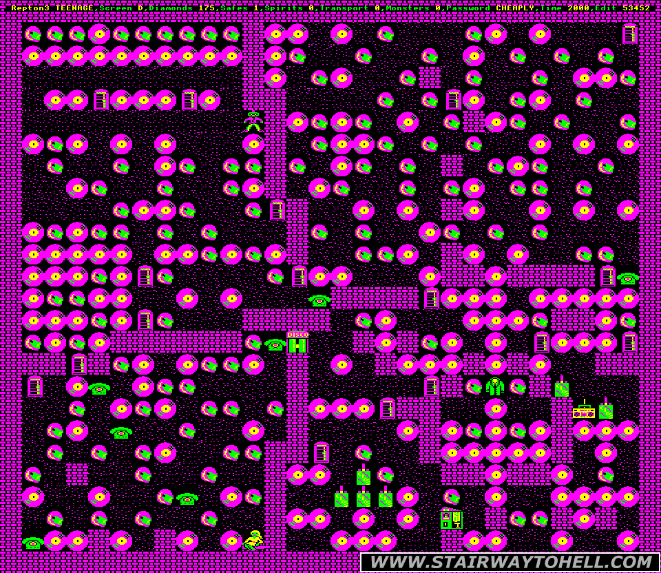Screen dimensions: 661x573
Task: Select the Transport 0 counter in header
Action: click(351, 8)
